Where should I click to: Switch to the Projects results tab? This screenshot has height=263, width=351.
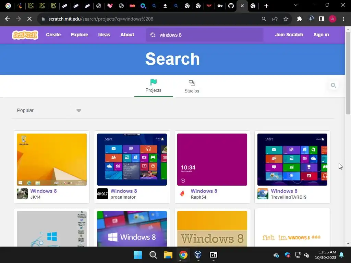(x=153, y=86)
